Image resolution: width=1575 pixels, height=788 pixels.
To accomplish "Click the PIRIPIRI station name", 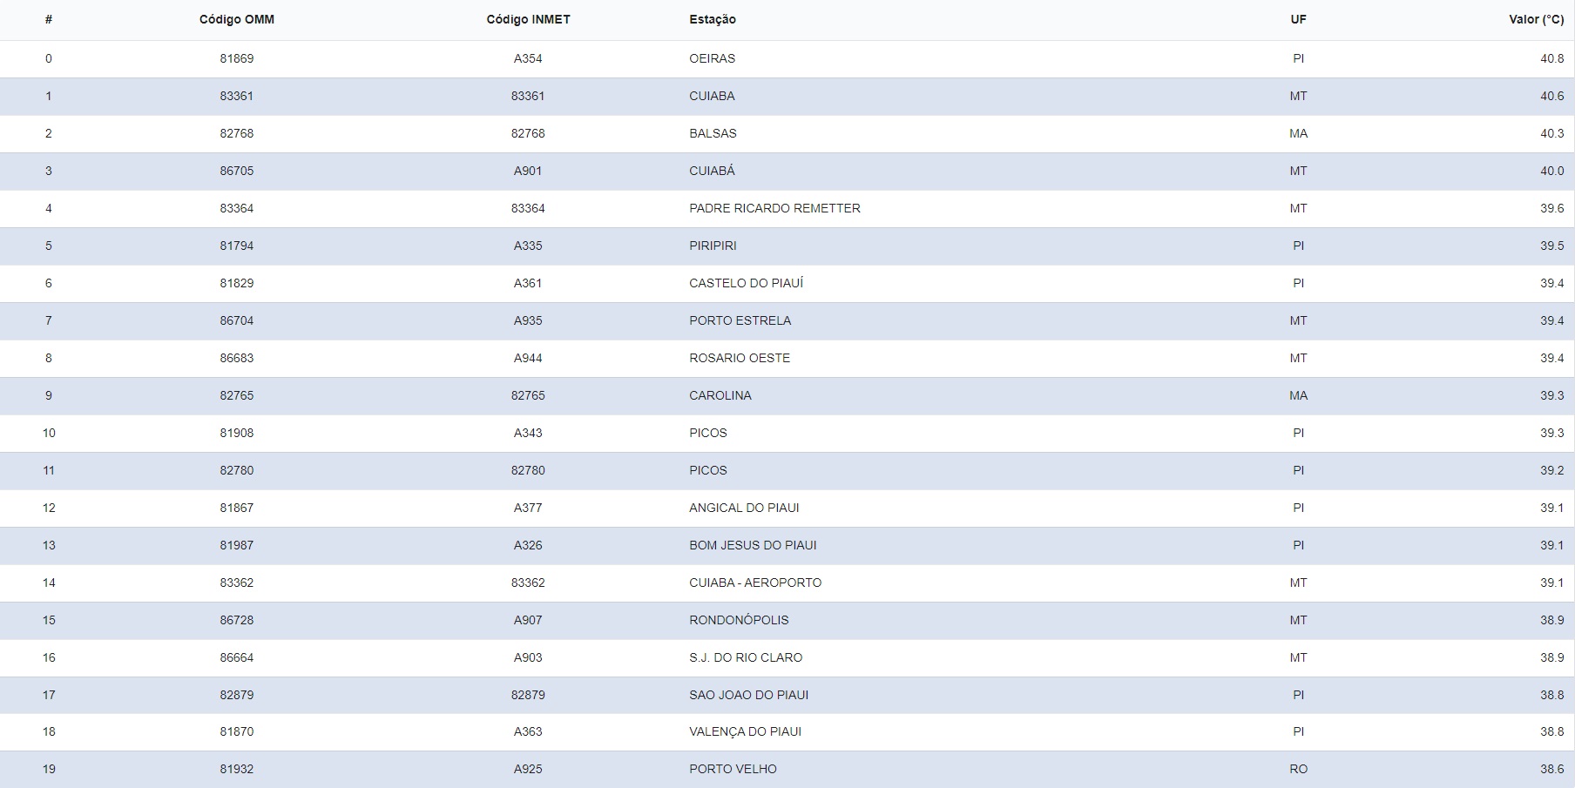I will coord(713,246).
